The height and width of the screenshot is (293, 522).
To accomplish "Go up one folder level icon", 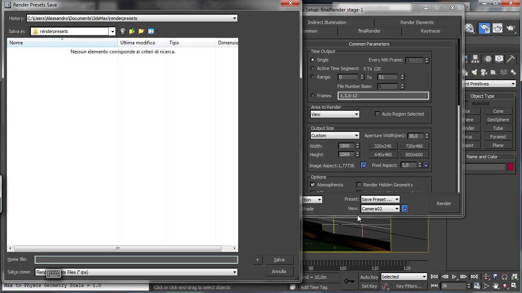I will pyautogui.click(x=132, y=31).
